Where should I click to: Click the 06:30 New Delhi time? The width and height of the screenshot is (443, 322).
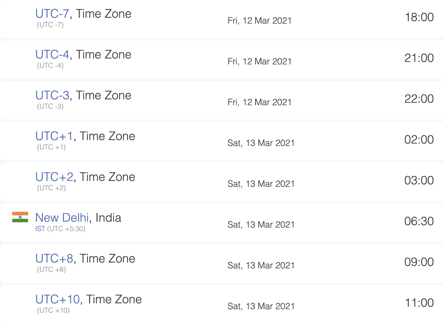pos(419,221)
